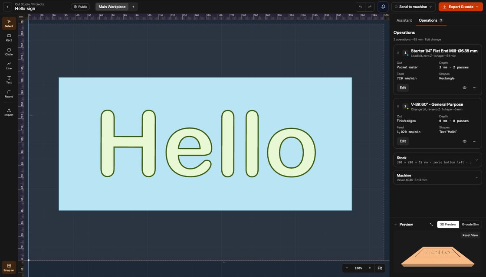This screenshot has height=277, width=486.
Task: Edit the V-Bit 60° operation
Action: point(403,141)
